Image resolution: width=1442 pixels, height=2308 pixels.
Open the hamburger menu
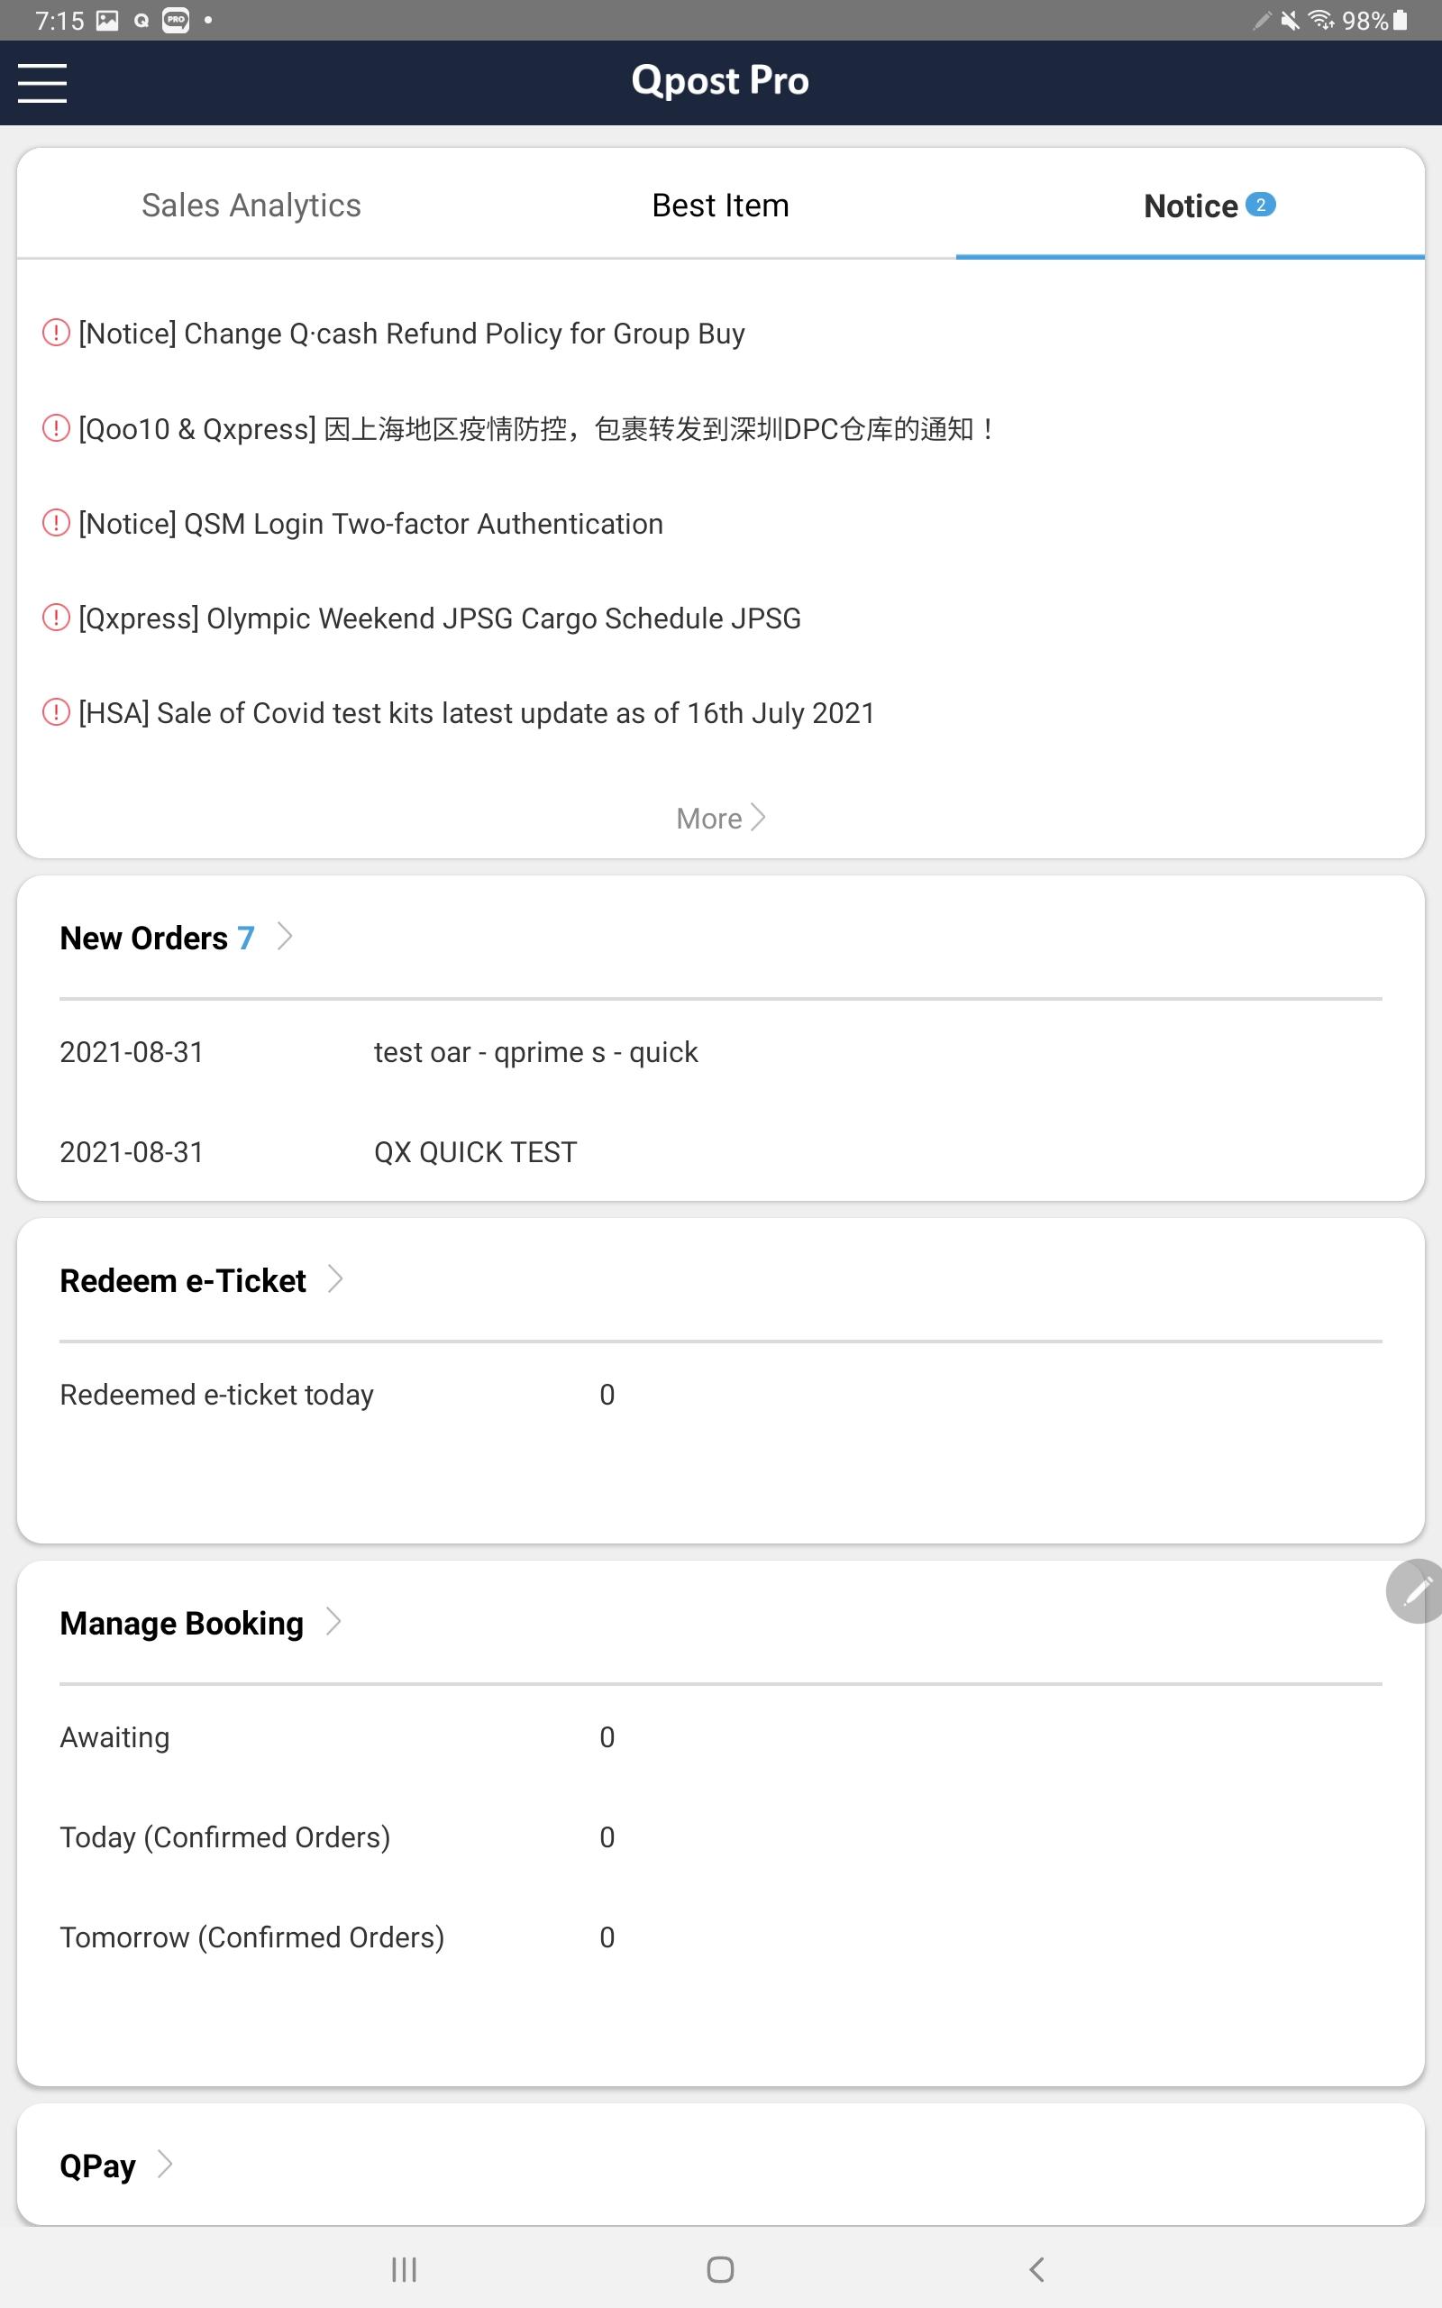(42, 83)
